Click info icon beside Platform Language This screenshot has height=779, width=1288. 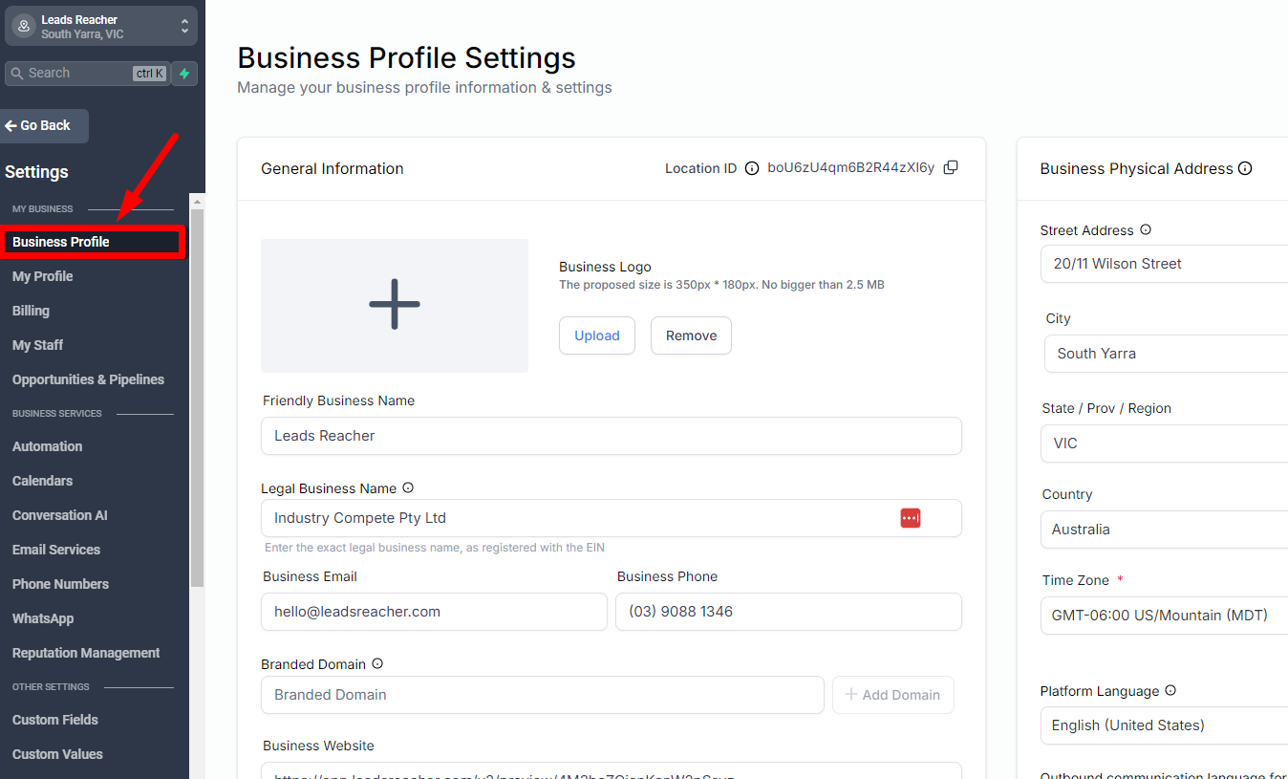(1170, 691)
